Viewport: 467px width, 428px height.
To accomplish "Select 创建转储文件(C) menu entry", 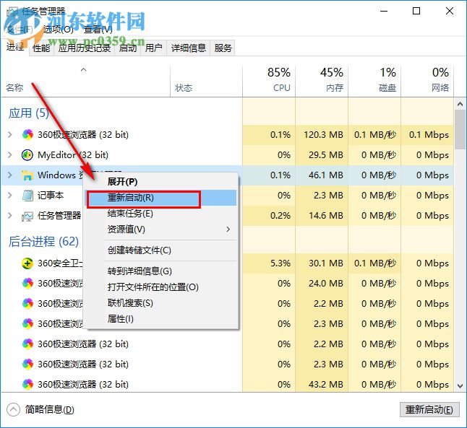I will point(160,250).
